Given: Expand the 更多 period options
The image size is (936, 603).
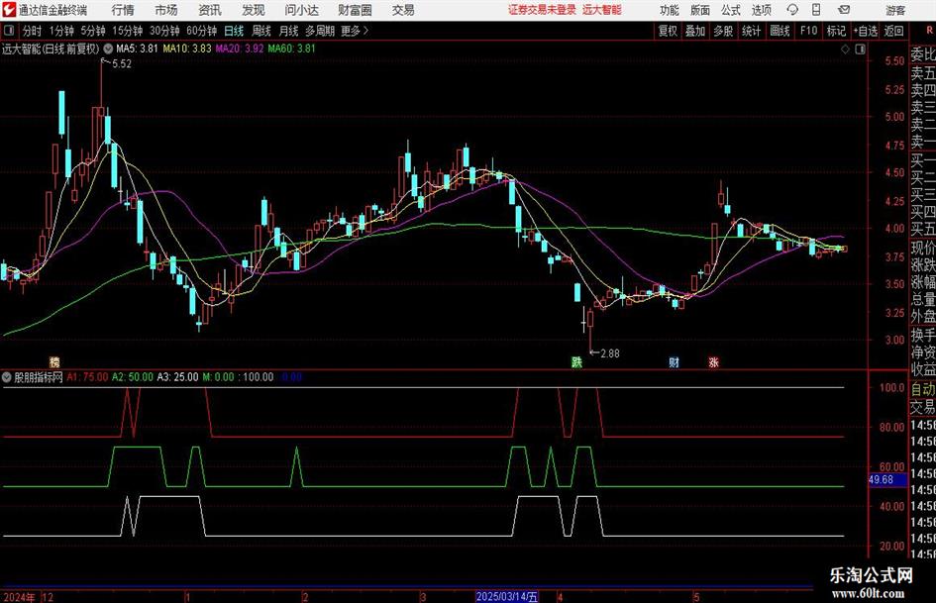Looking at the screenshot, I should point(355,31).
